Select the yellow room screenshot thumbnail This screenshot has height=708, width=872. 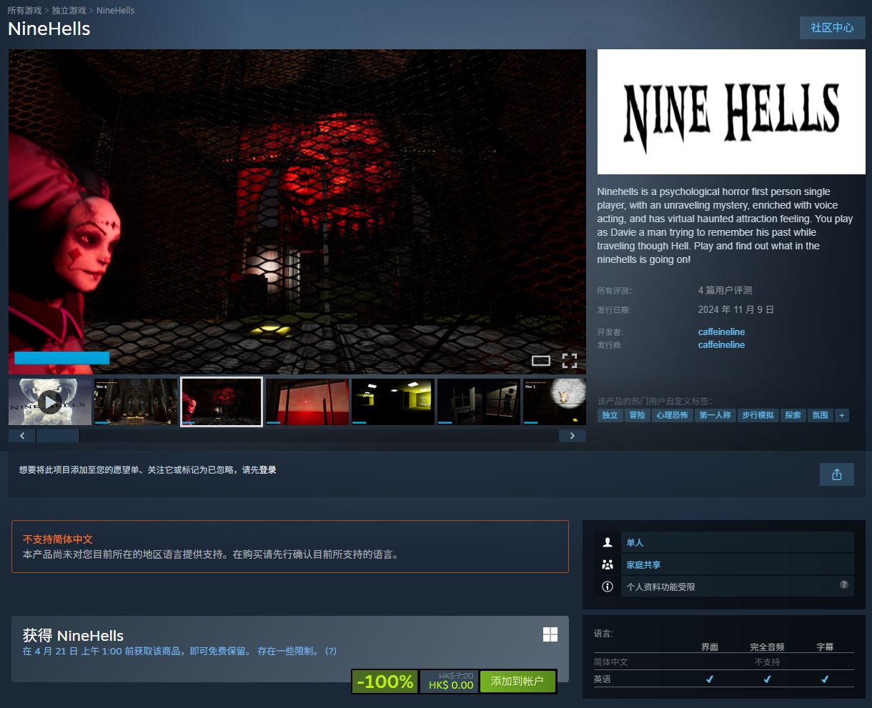pyautogui.click(x=392, y=402)
